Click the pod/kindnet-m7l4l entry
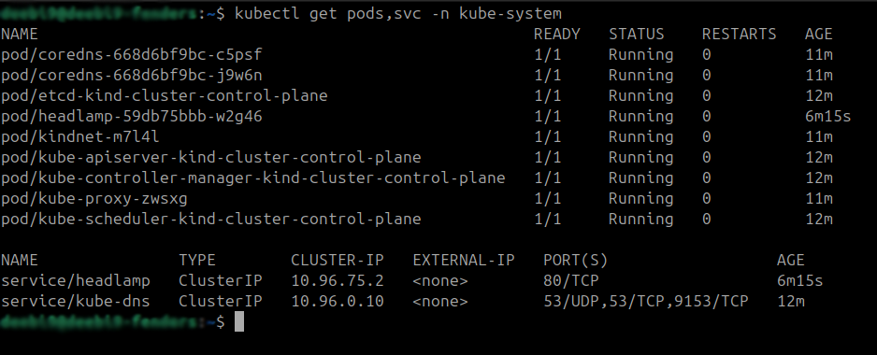The height and width of the screenshot is (355, 877). [x=80, y=137]
